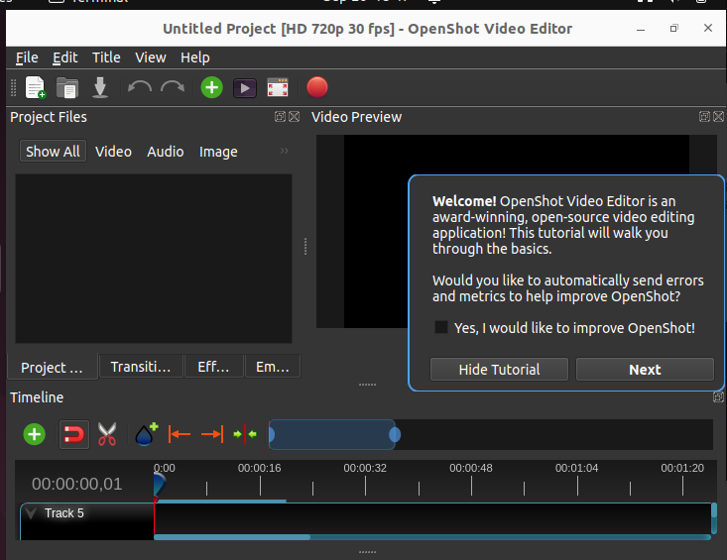This screenshot has width=727, height=560.
Task: Expand the Track 5 options arrow
Action: coord(31,513)
